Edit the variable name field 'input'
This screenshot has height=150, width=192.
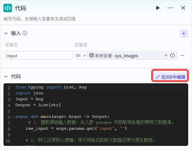tap(39, 55)
